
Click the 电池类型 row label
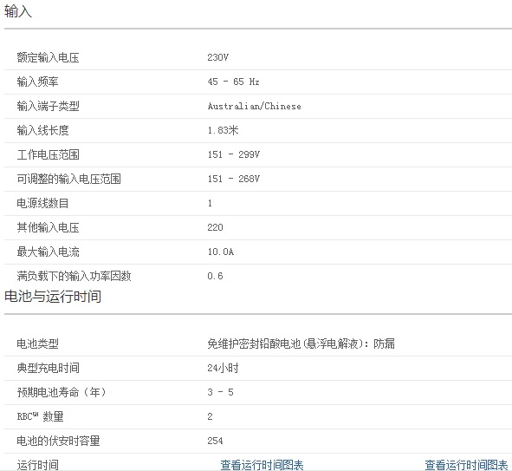pyautogui.click(x=37, y=343)
